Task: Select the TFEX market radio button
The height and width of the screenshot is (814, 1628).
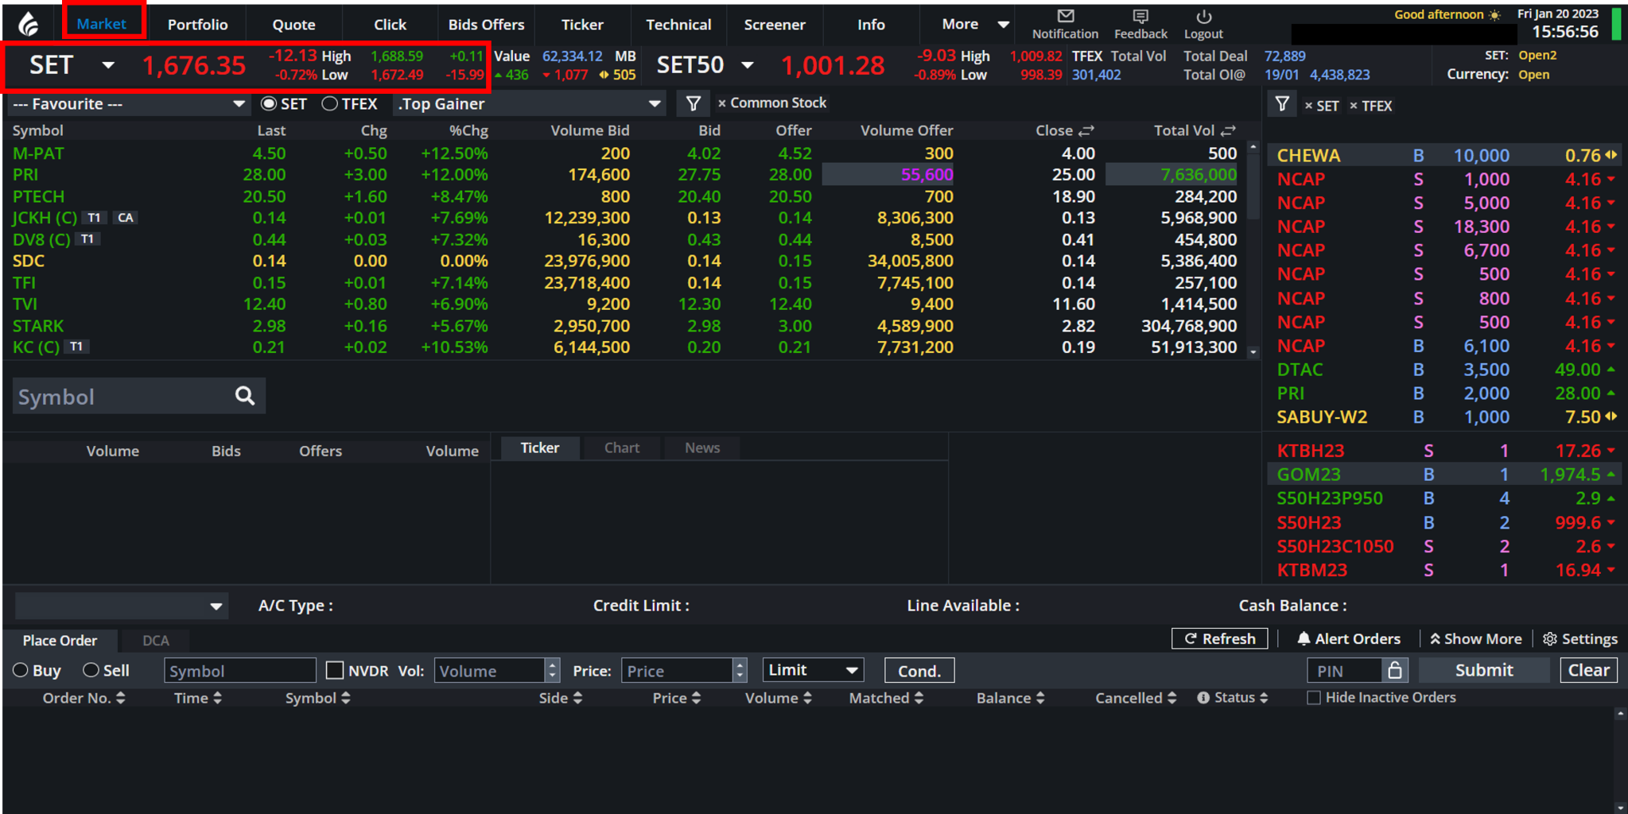Action: (329, 103)
